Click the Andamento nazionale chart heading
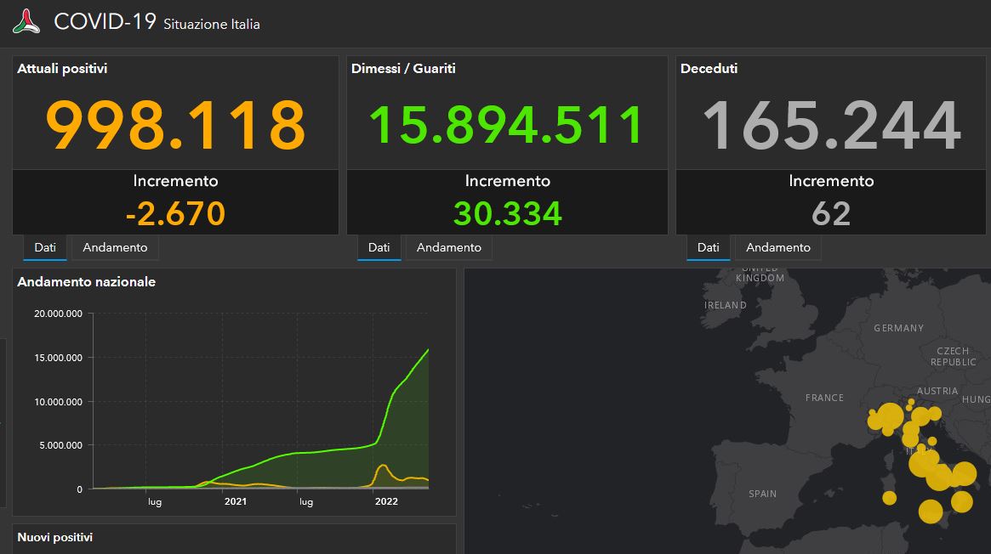Viewport: 991px width, 554px height. [87, 282]
